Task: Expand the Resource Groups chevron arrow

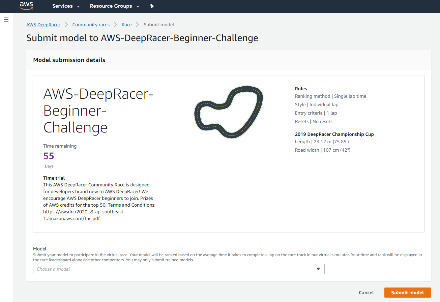Action: 138,6
